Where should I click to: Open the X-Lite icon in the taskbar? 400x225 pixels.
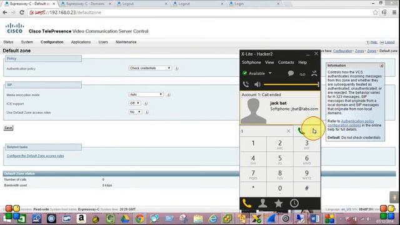pos(256,219)
